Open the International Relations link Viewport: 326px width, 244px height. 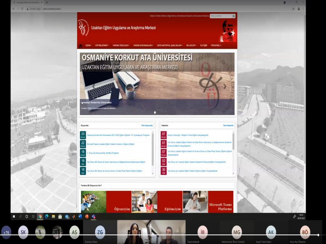201,16
